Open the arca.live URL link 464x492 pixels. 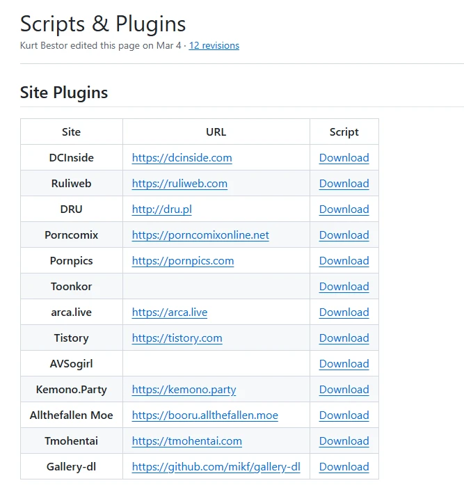tap(169, 312)
